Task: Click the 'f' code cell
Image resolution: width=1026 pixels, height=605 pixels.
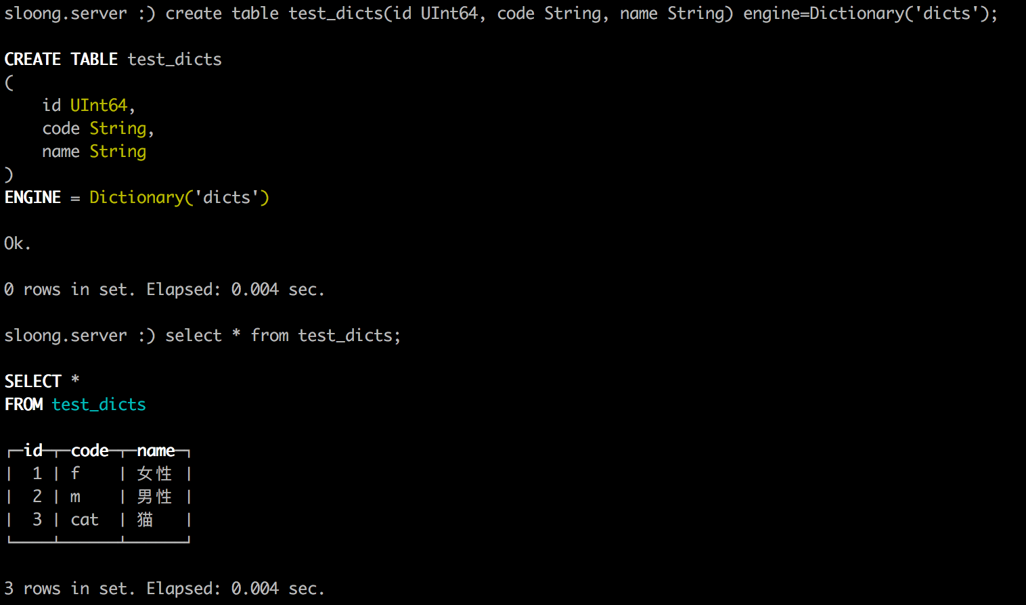Action: click(x=75, y=474)
